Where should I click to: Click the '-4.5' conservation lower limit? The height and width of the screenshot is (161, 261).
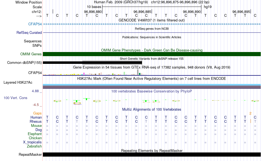click(36, 105)
